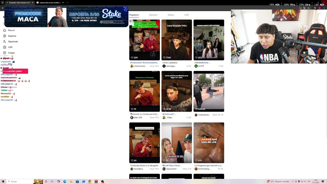327x184 pixels.
Task: Open the historiasleg... user profile
Action: (202, 169)
